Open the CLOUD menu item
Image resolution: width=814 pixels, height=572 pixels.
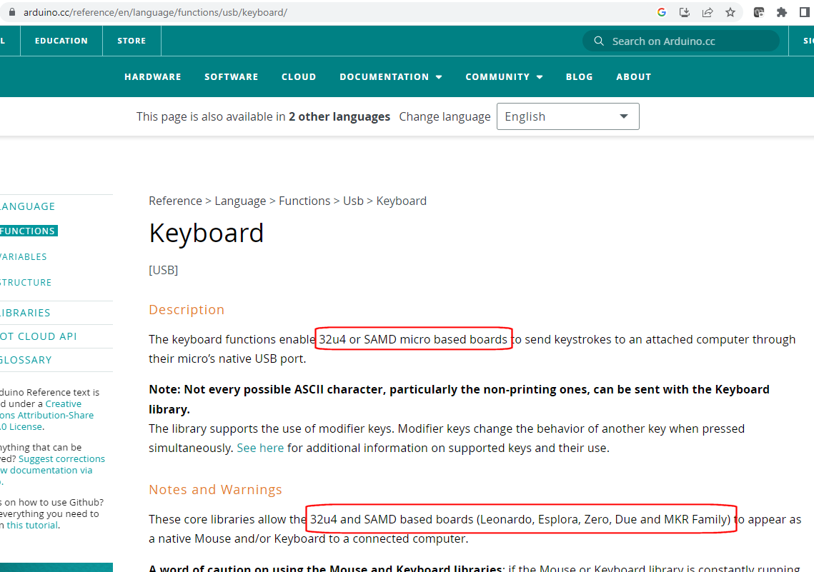click(299, 76)
